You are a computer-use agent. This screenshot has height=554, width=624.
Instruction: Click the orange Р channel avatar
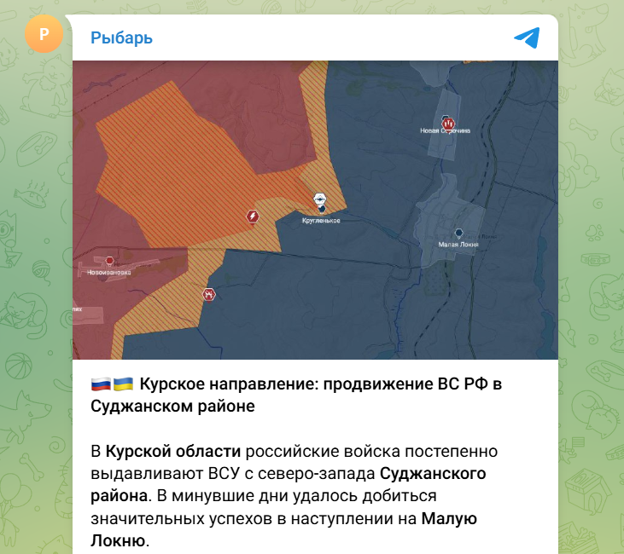(44, 34)
